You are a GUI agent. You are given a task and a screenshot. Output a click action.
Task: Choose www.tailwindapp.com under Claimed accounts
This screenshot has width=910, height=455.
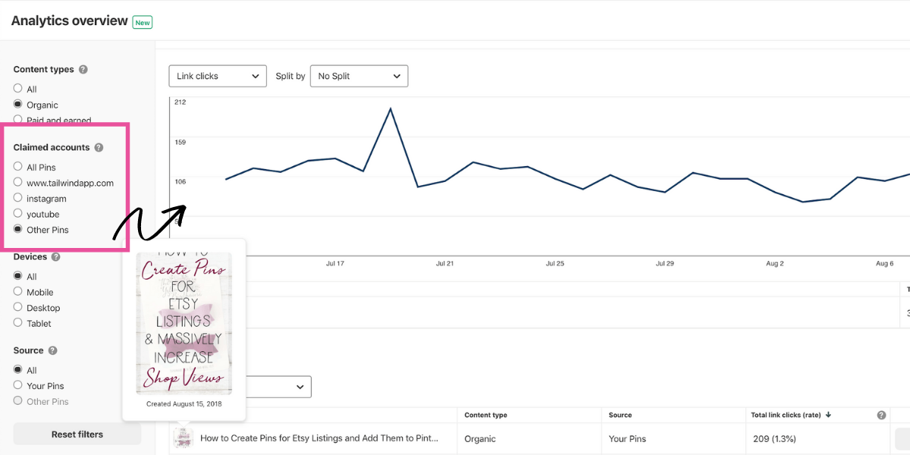18,183
